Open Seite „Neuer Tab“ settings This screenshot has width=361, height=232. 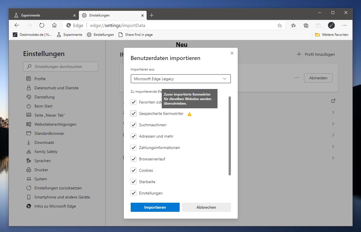coord(50,115)
